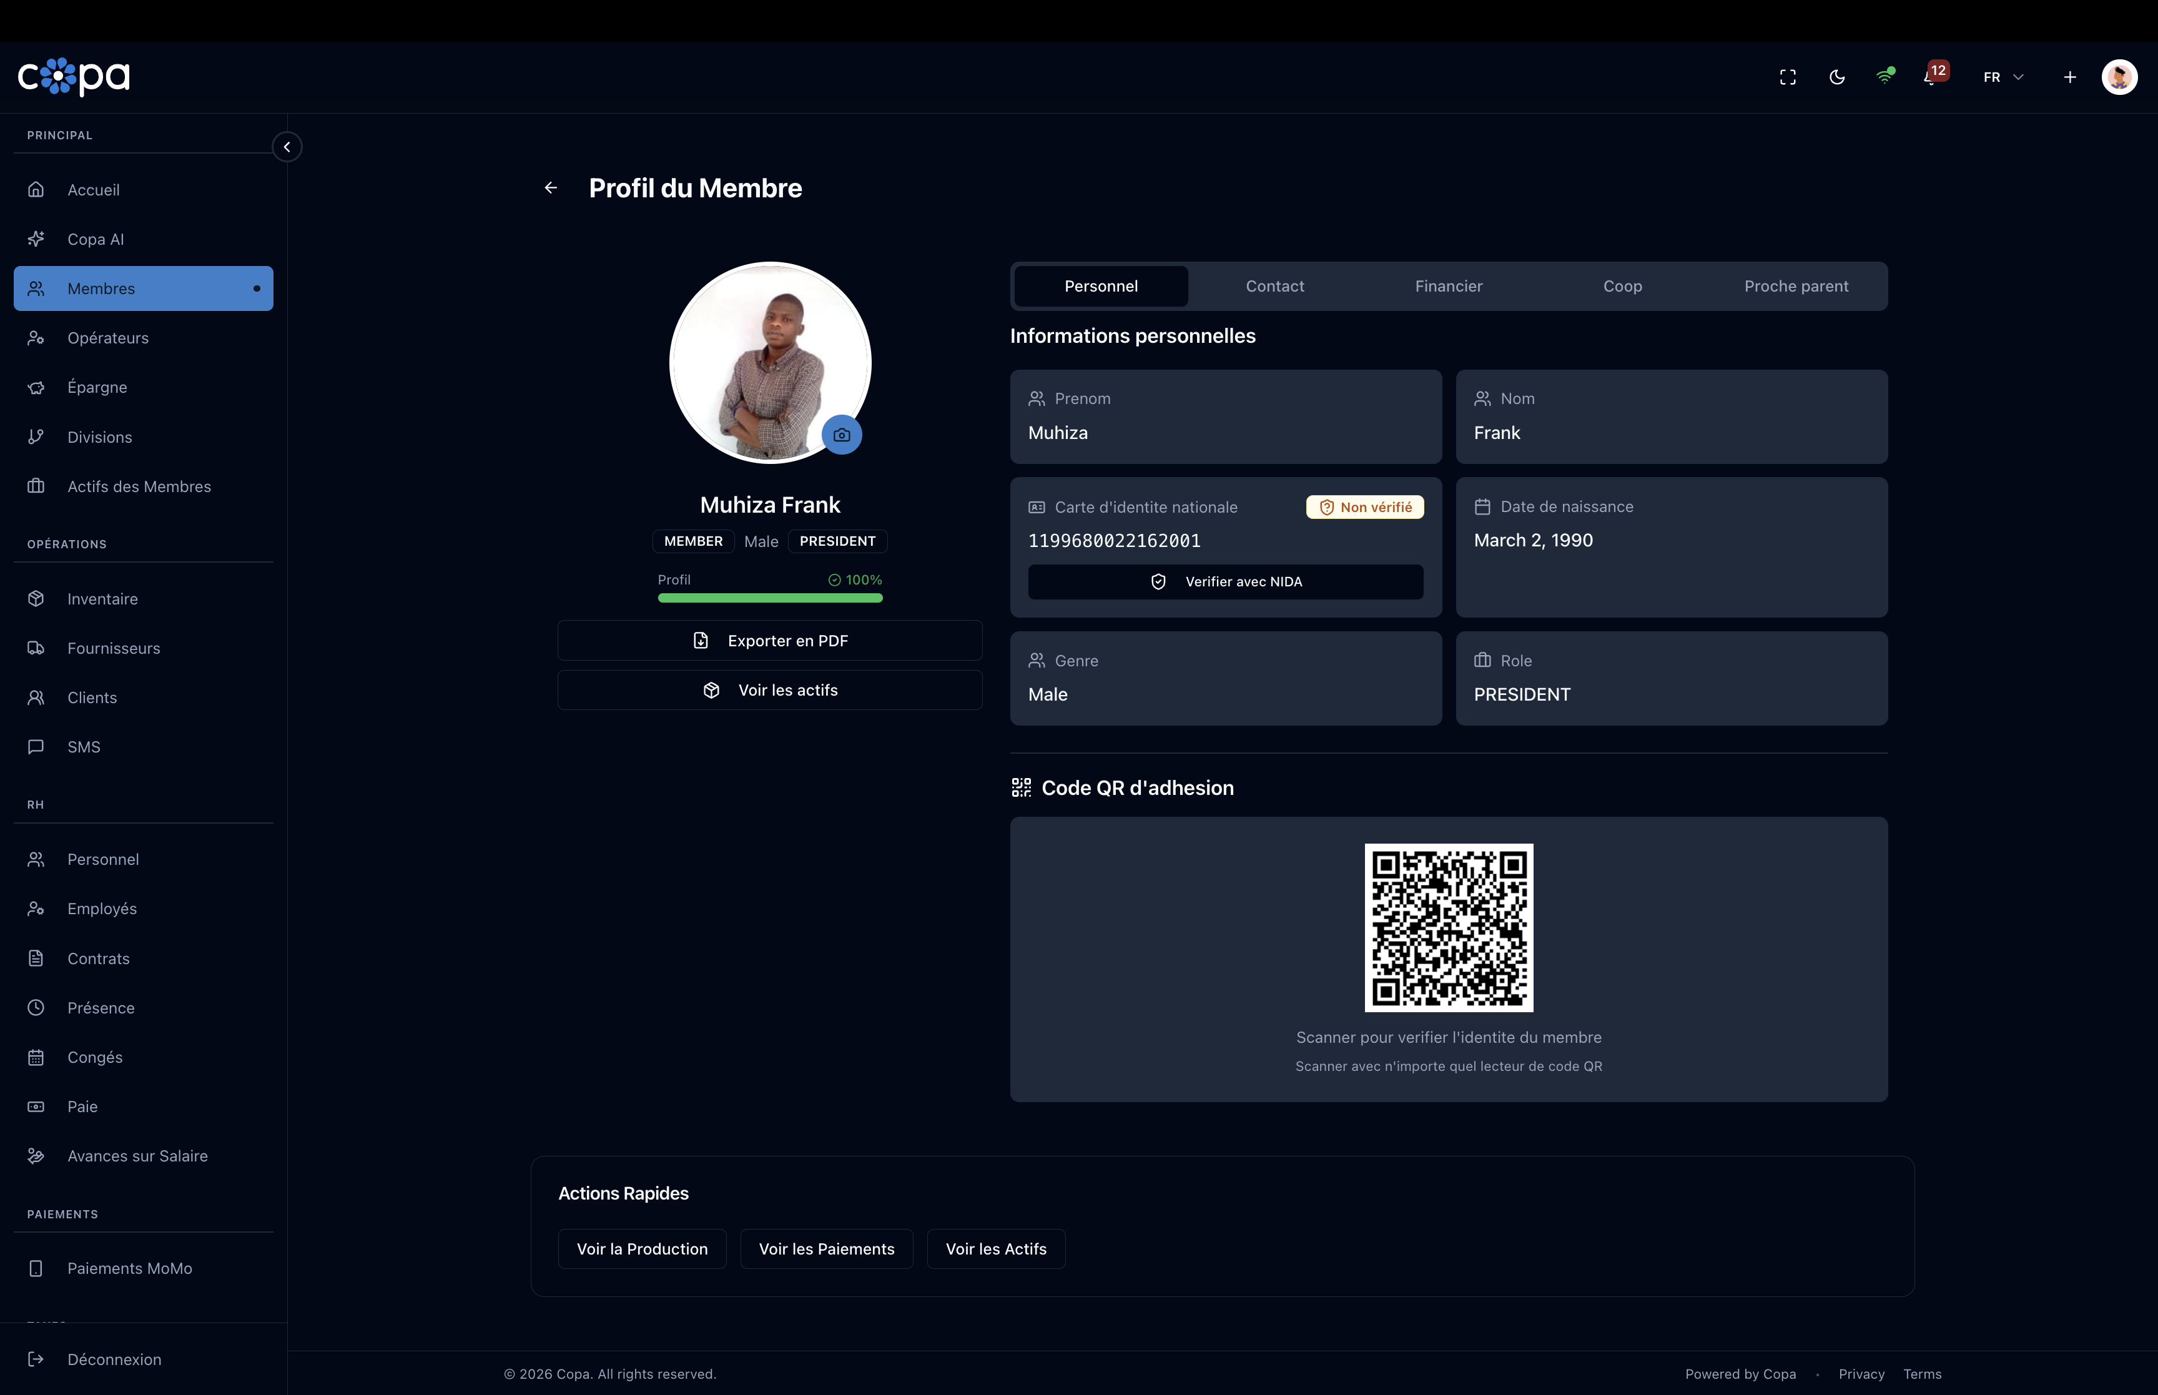This screenshot has width=2158, height=1395.
Task: Select the Proche parent tab
Action: (x=1796, y=286)
